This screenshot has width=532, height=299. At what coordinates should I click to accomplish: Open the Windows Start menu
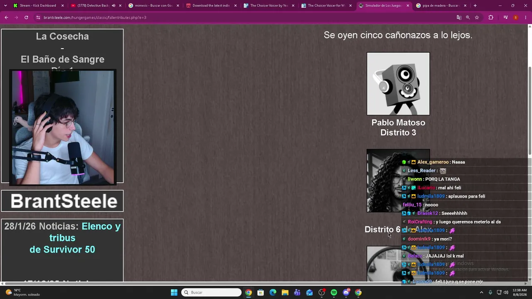click(174, 292)
